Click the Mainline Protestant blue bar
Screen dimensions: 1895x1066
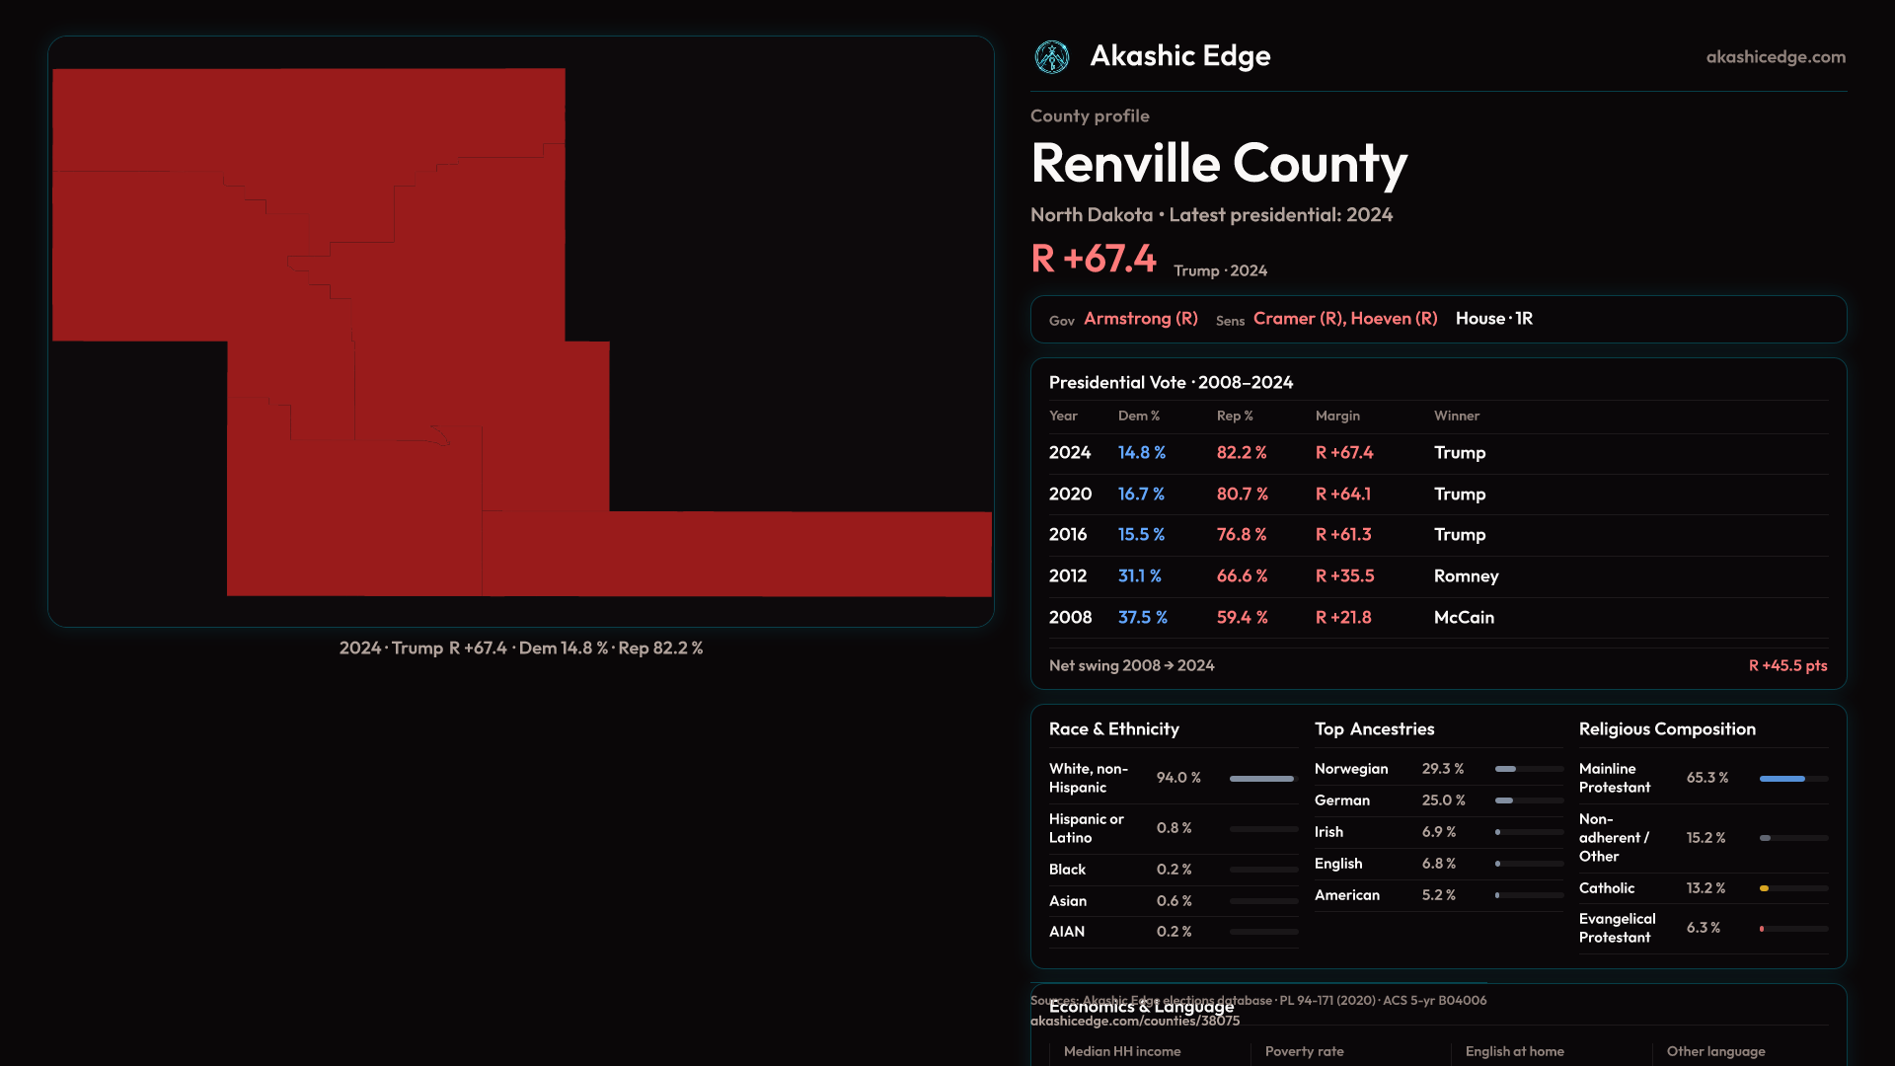[1781, 779]
